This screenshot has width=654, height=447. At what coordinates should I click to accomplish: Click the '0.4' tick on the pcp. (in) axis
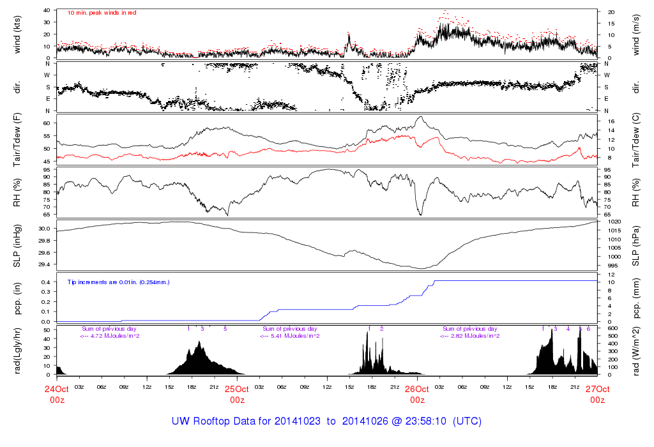(46, 282)
